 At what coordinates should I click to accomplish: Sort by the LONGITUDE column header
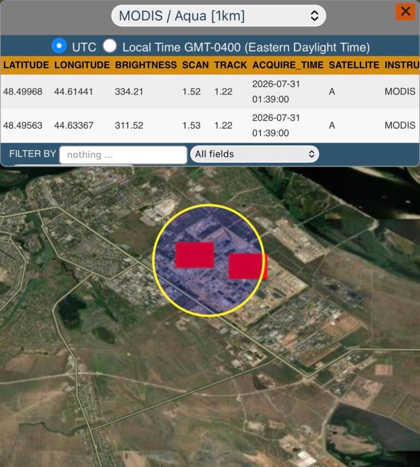click(82, 65)
